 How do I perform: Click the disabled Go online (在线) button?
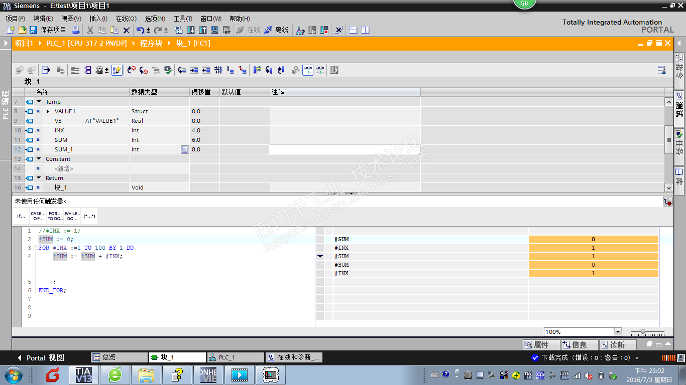[x=248, y=30]
